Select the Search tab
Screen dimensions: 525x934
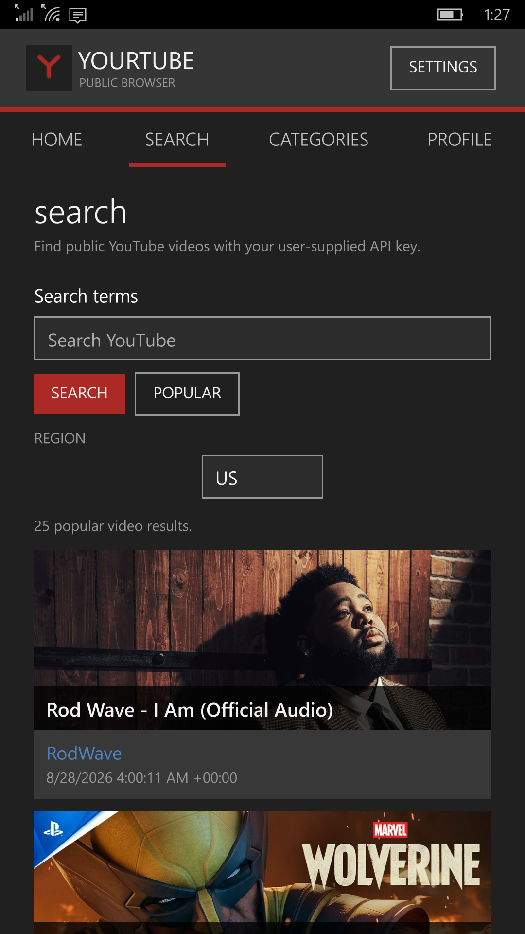coord(177,140)
